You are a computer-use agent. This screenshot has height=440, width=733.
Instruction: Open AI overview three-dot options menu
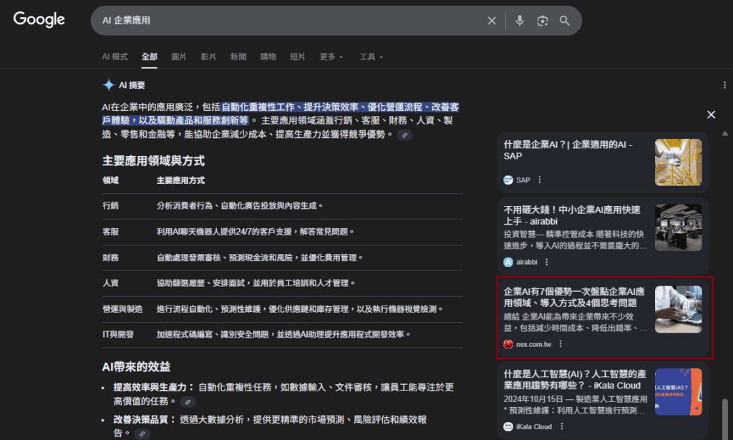point(724,85)
